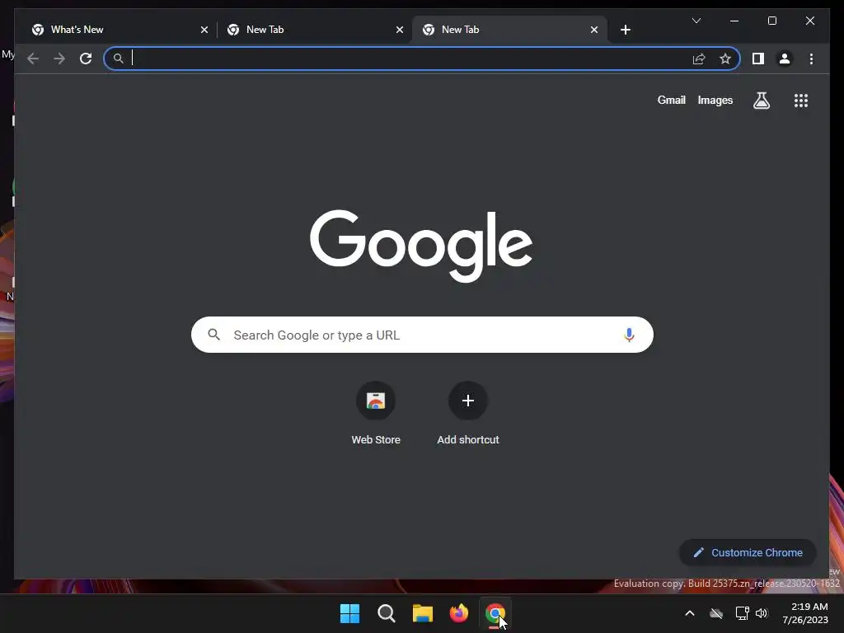Show hidden system tray icons

coord(690,613)
